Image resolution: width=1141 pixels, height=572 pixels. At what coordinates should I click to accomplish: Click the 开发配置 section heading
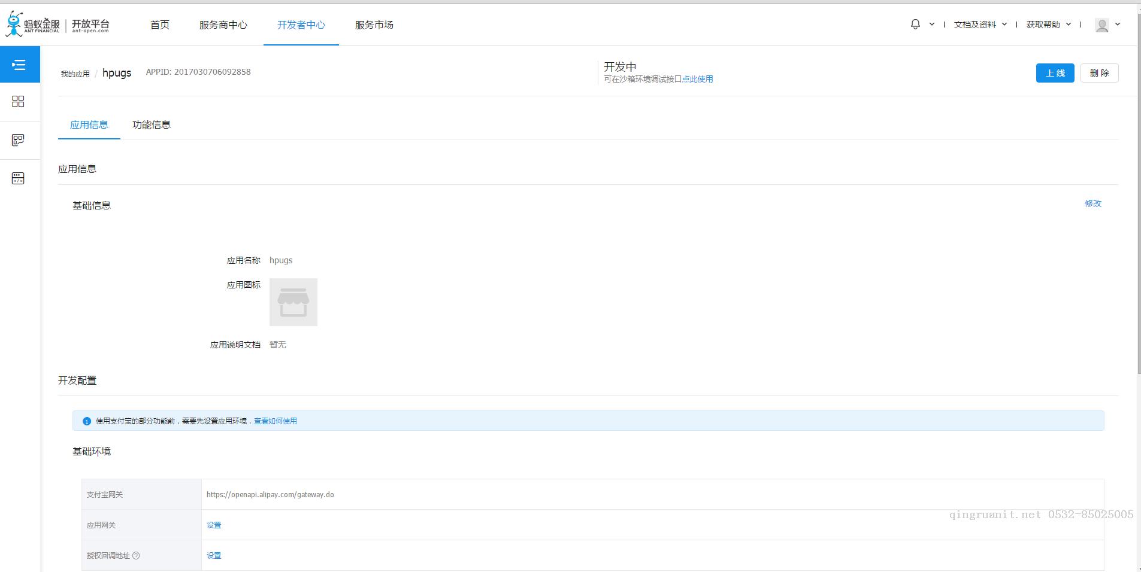tap(77, 381)
